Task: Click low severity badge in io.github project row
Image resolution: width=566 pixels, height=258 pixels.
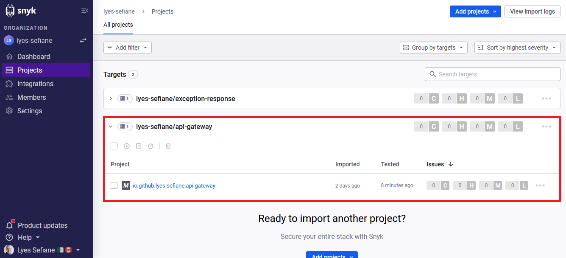Action: (x=517, y=185)
